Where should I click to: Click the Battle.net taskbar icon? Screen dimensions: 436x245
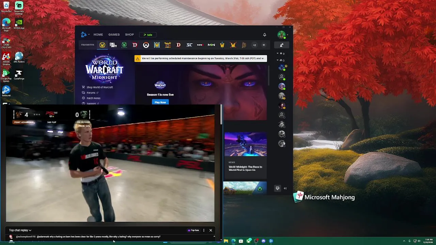271,241
